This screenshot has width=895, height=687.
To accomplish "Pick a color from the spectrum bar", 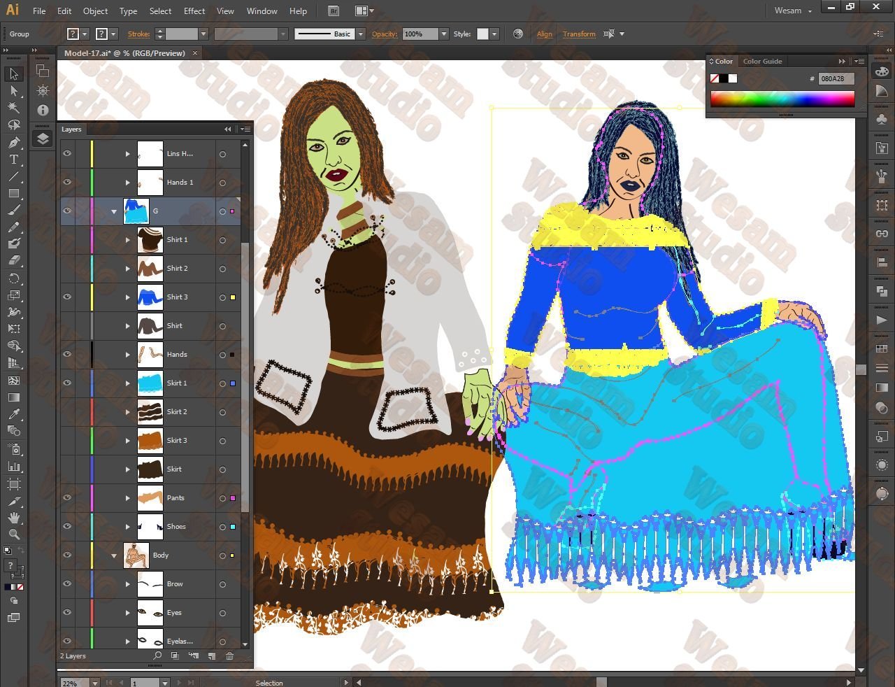I will pyautogui.click(x=782, y=99).
